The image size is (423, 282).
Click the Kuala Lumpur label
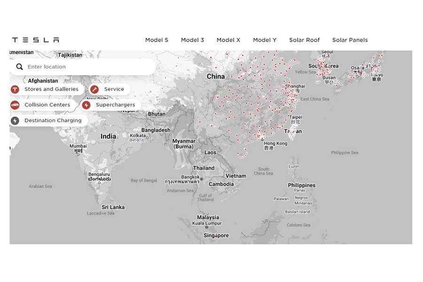click(207, 223)
